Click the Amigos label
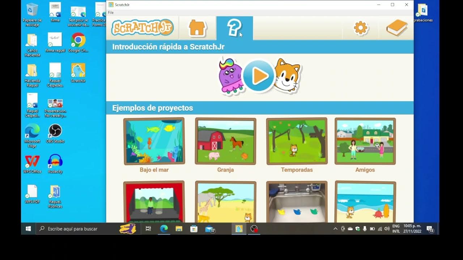The image size is (463, 260). pos(365,170)
